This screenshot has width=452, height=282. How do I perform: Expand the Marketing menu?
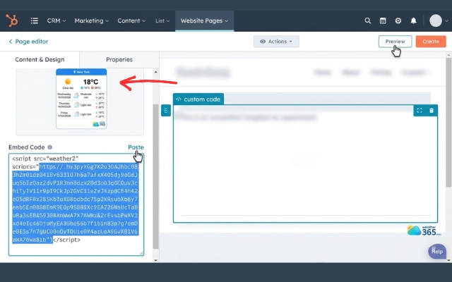92,20
